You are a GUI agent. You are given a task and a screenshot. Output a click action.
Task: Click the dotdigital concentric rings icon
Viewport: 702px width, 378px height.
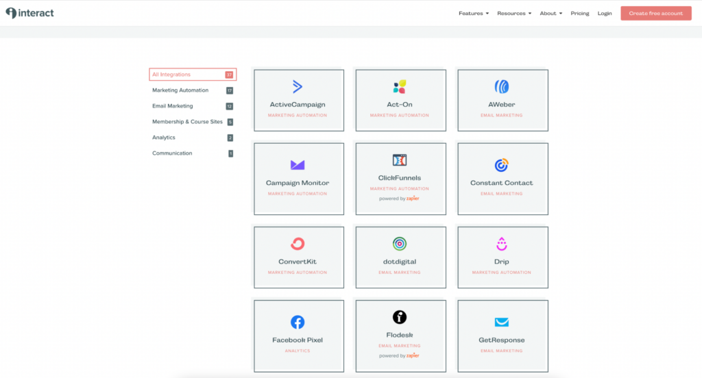pos(400,244)
